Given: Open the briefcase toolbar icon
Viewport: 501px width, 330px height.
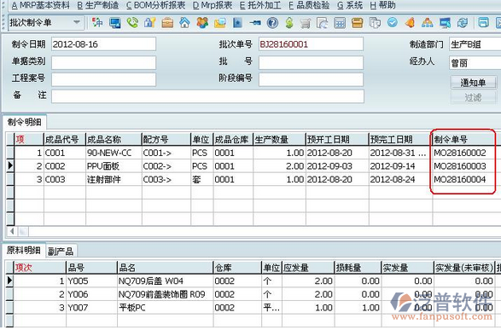Looking at the screenshot, I should (167, 23).
